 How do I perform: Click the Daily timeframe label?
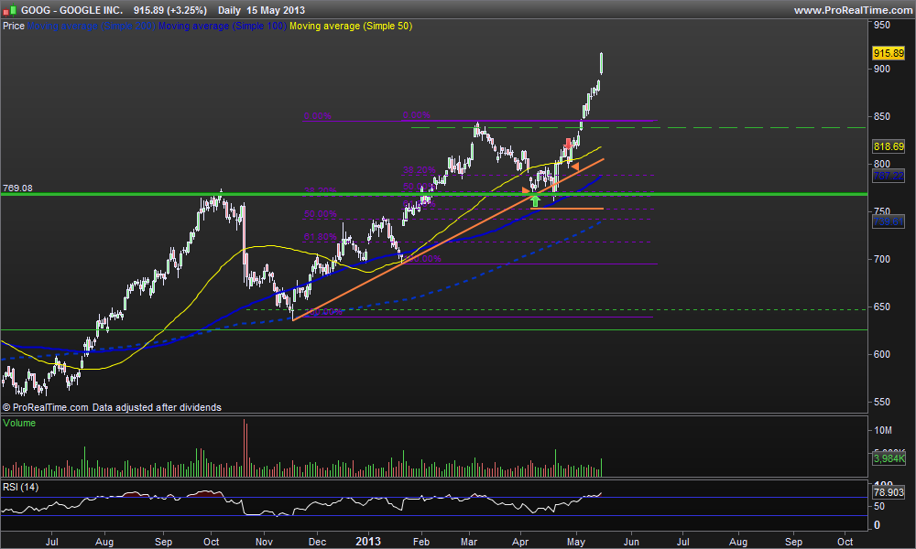tap(229, 10)
